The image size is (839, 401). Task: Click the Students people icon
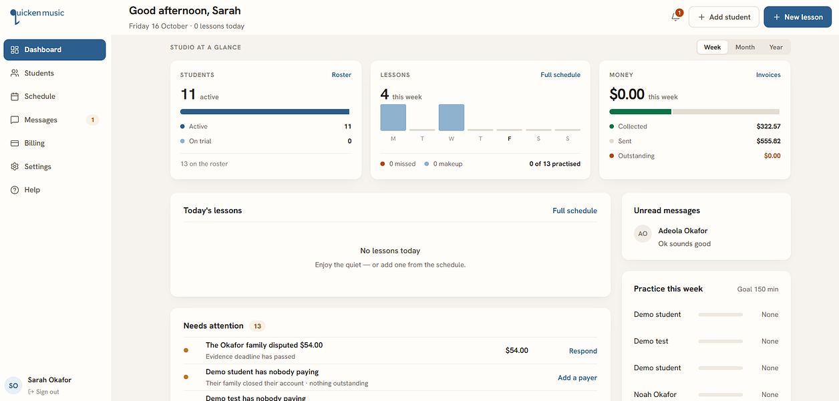pyautogui.click(x=15, y=74)
